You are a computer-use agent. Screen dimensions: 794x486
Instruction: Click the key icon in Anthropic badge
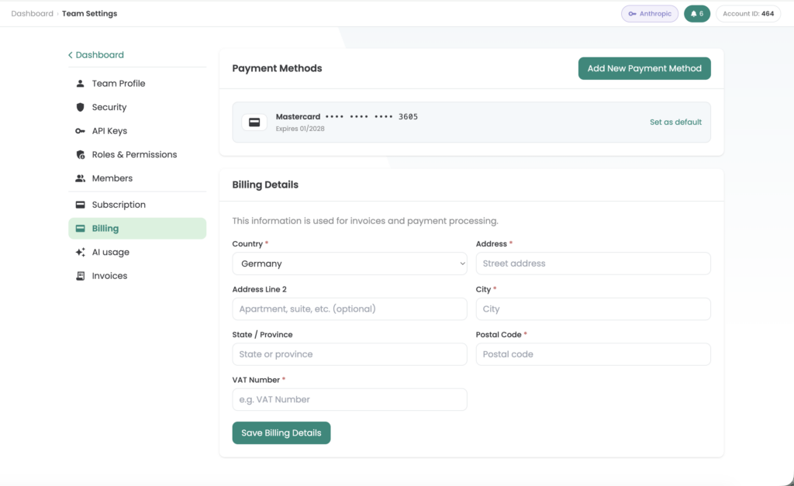(632, 14)
